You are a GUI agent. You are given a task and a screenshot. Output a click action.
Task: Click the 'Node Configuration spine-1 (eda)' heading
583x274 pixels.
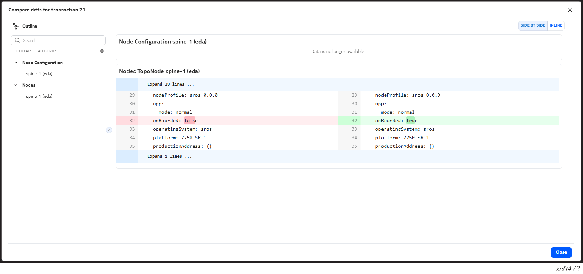(163, 41)
